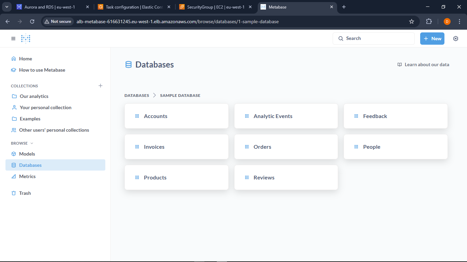The image size is (467, 262).
Task: Bookmark this page with the star icon
Action: 412,21
